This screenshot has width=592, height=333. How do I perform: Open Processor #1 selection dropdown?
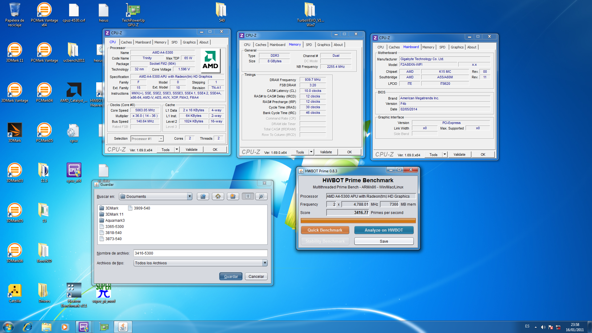[x=161, y=139]
